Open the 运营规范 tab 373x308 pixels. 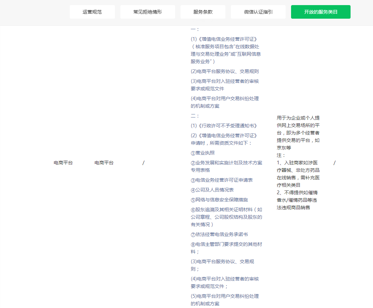pyautogui.click(x=92, y=12)
